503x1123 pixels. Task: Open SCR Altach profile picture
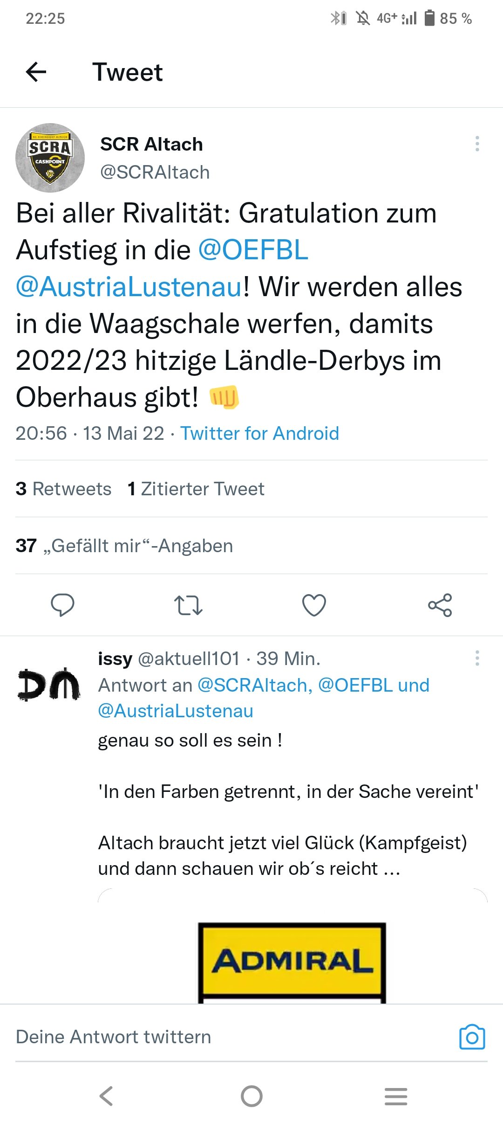(50, 158)
